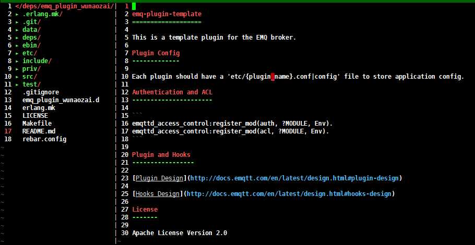Image resolution: width=475 pixels, height=245 pixels.
Task: Expand the deps folder arrow
Action: (x=17, y=38)
